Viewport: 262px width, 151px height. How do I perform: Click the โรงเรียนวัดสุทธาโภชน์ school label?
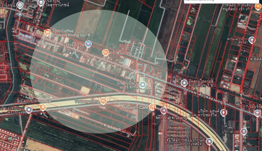pos(58,3)
